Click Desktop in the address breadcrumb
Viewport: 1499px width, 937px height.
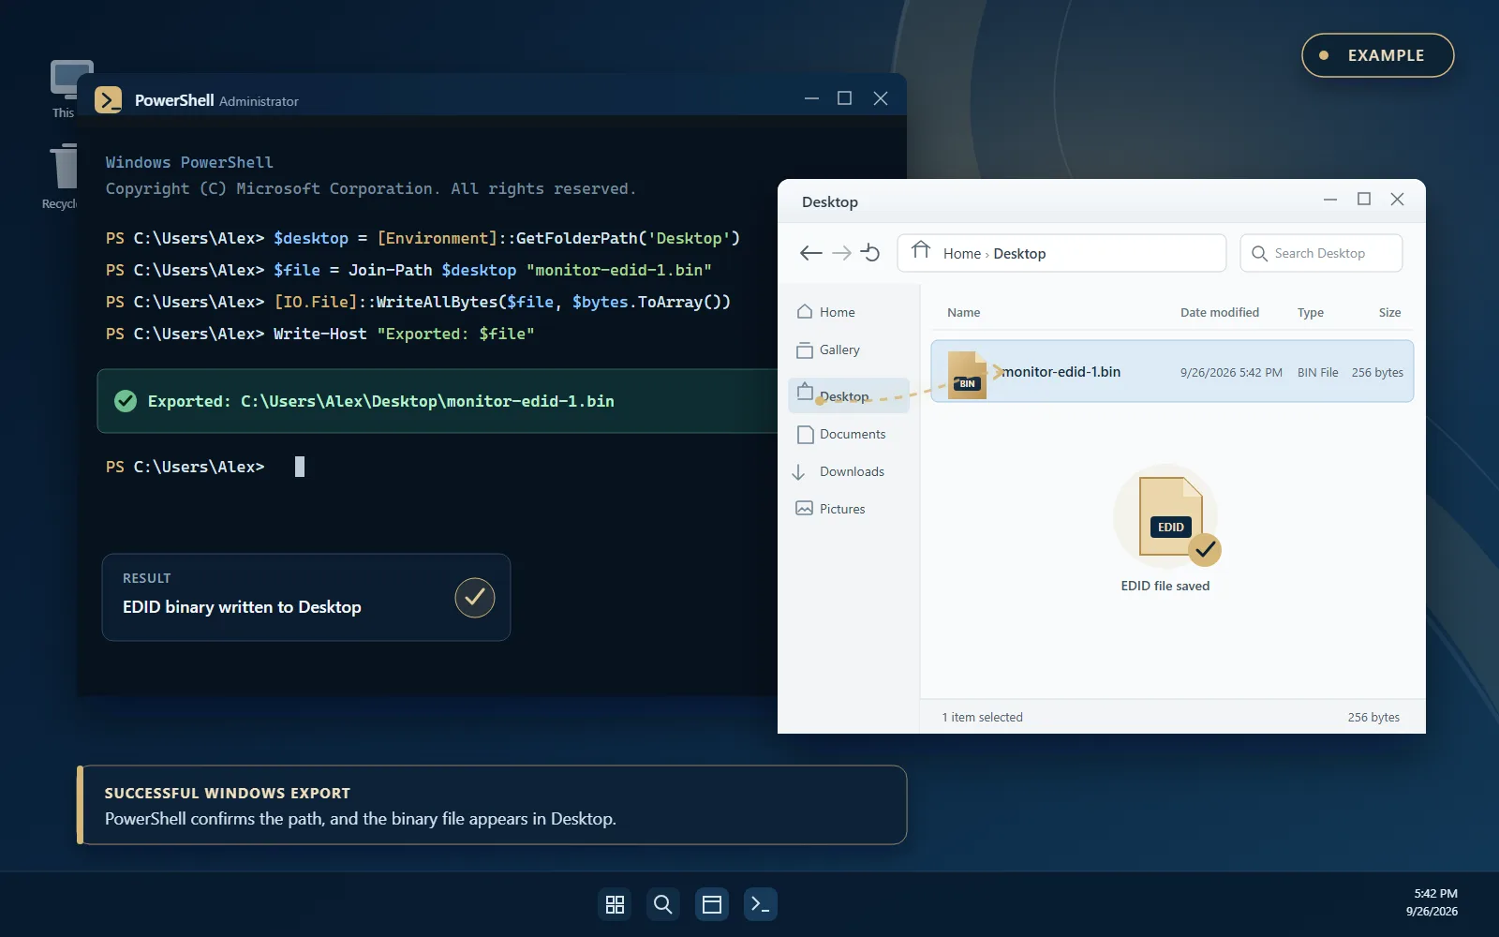1019,254
